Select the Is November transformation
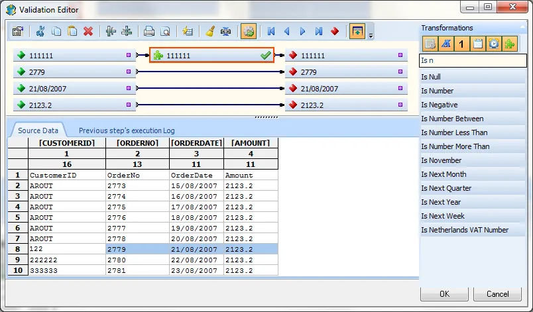The width and height of the screenshot is (533, 312). point(473,160)
